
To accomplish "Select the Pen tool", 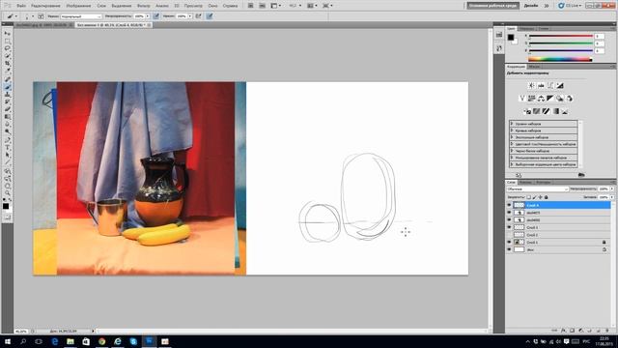I will (8, 139).
